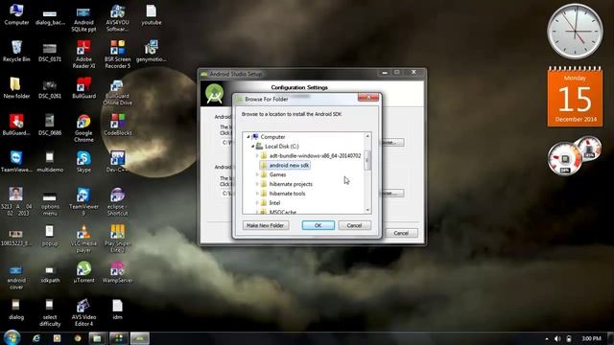Expand the hibernate tools folder node
This screenshot has height=345, width=614.
coord(257,194)
